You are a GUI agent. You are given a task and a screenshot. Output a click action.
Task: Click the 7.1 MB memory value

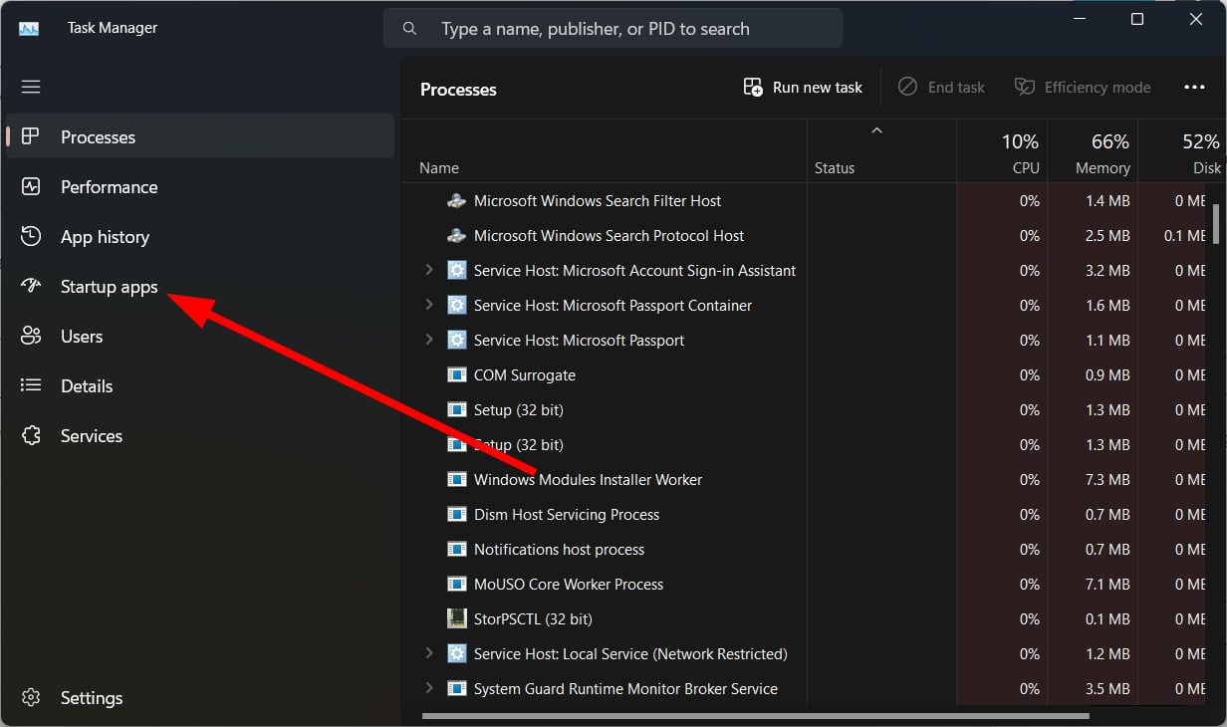click(1106, 585)
